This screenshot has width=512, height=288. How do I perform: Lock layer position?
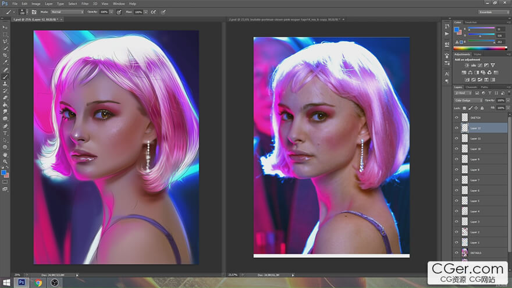tap(476, 108)
